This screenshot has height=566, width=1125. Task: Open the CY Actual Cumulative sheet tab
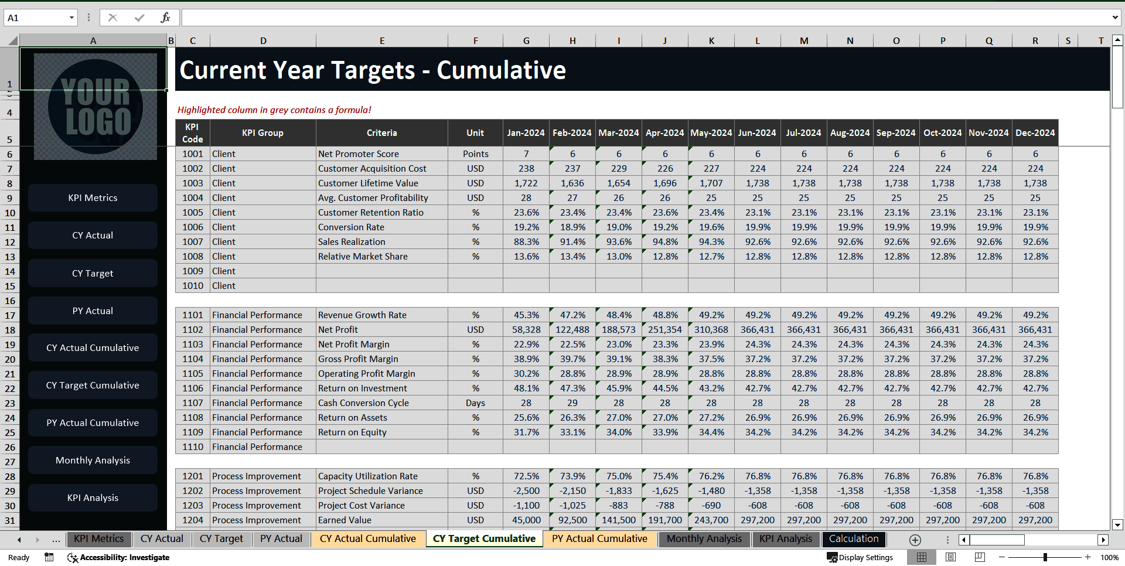368,539
